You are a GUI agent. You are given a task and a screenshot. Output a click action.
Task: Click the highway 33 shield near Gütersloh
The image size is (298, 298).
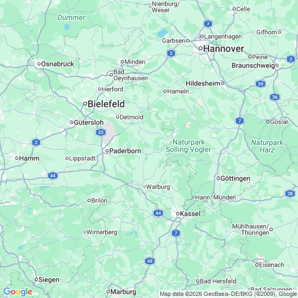[101, 132]
